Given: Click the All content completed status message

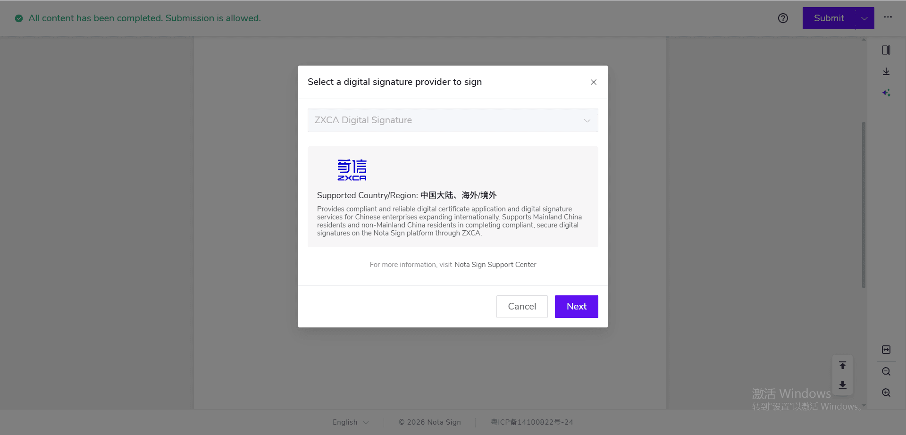Looking at the screenshot, I should coord(144,18).
